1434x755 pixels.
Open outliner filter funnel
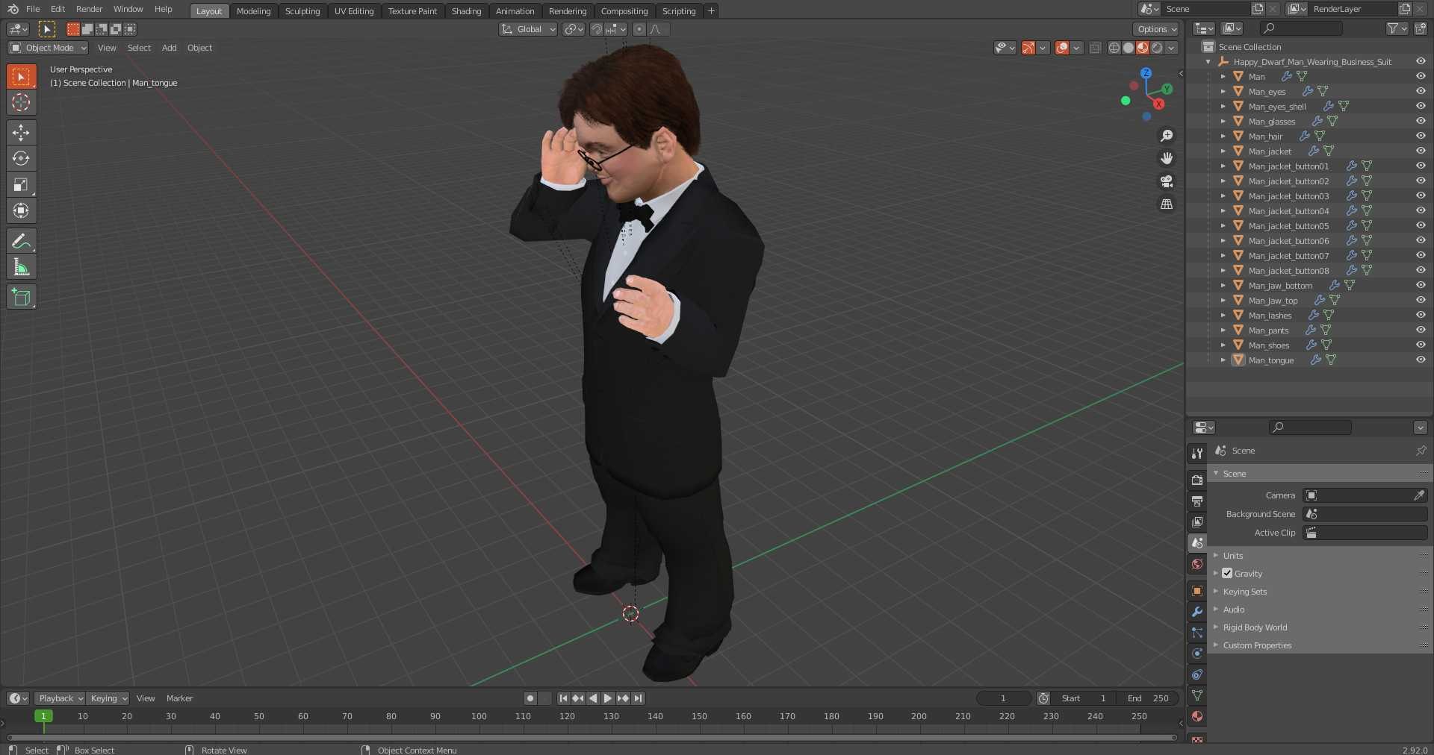1397,28
